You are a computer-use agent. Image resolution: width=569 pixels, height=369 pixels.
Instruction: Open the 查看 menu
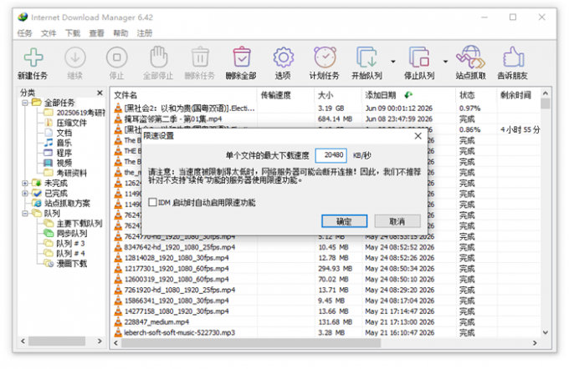[x=96, y=33]
